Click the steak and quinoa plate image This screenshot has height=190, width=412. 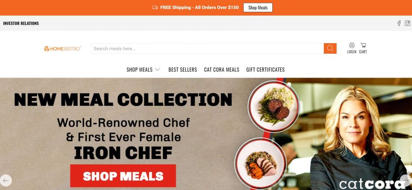[x=273, y=107]
